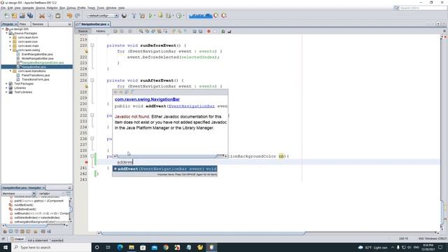Image resolution: width=448 pixels, height=252 pixels.
Task: Switch to the Services tab
Action: click(38, 24)
